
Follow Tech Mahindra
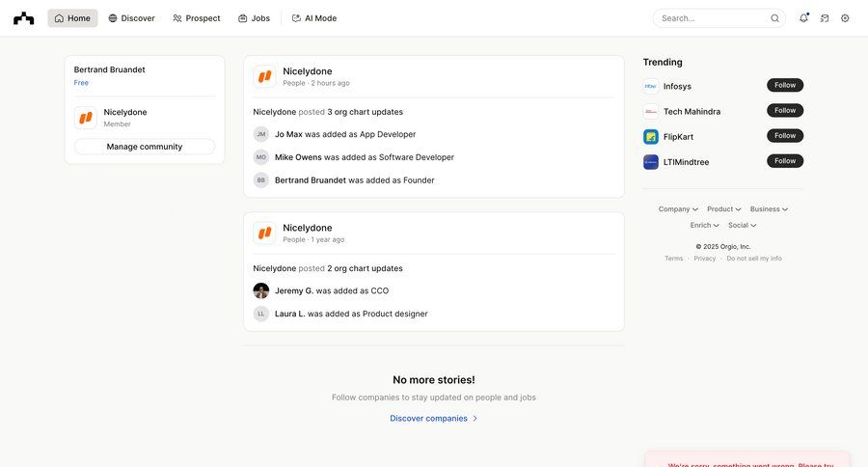point(785,111)
